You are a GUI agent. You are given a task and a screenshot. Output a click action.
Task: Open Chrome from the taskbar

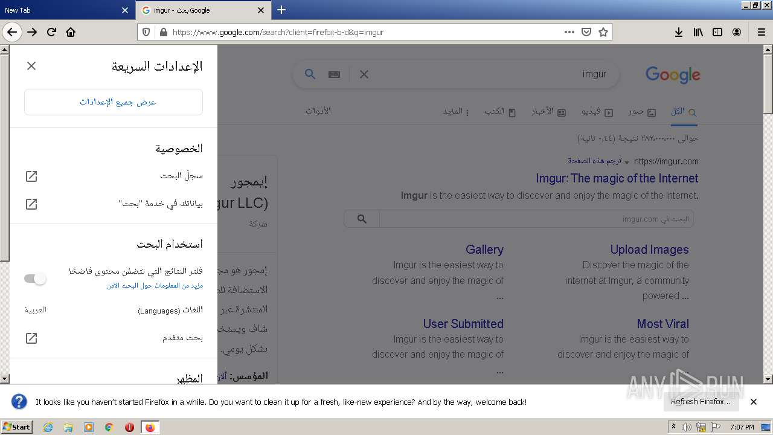pos(109,427)
